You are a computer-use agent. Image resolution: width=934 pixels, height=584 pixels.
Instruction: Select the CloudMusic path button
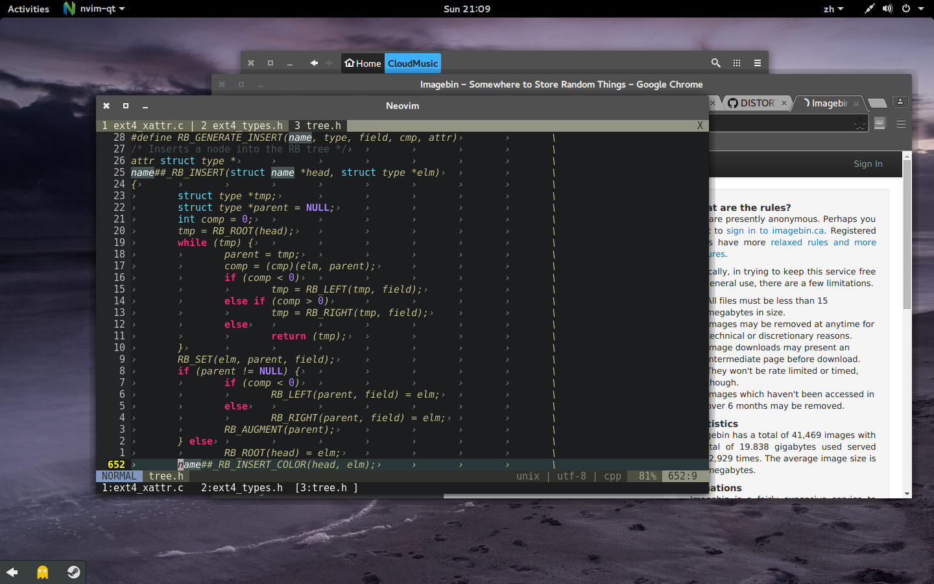(413, 64)
